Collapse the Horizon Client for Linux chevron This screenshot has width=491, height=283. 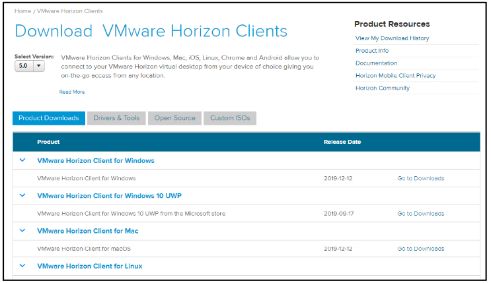point(22,266)
